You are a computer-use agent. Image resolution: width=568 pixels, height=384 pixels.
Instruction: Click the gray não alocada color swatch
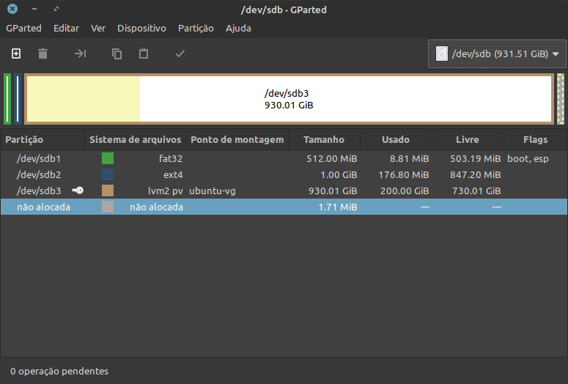pos(108,207)
